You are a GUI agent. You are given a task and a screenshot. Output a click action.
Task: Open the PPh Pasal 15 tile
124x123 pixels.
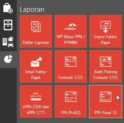(x=106, y=101)
